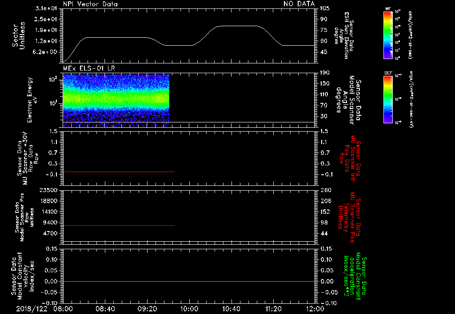Click the 'Sector Unitless' axis label

(x=19, y=35)
